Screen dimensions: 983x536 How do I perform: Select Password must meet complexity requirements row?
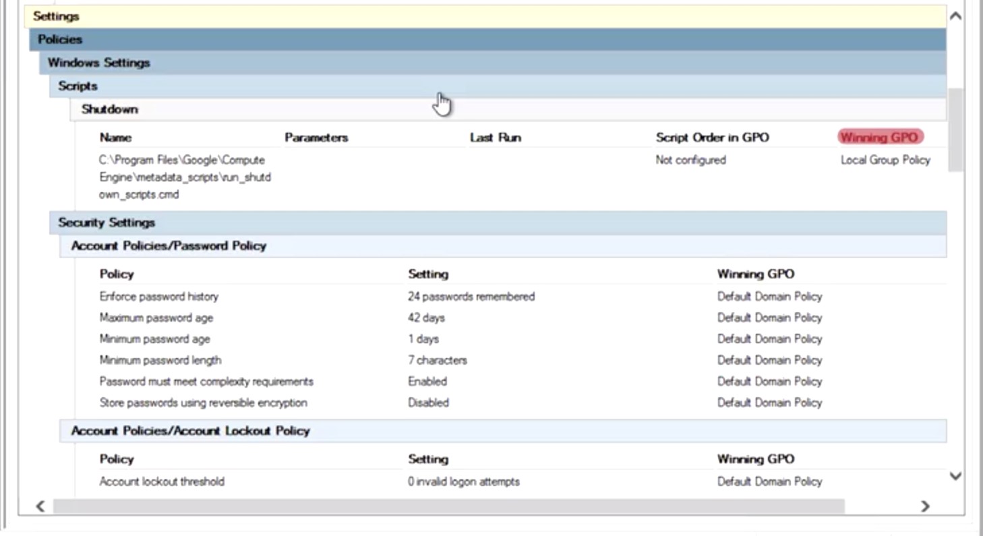click(523, 382)
